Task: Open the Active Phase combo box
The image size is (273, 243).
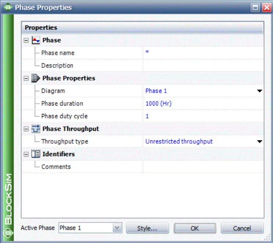Action: pyautogui.click(x=117, y=228)
